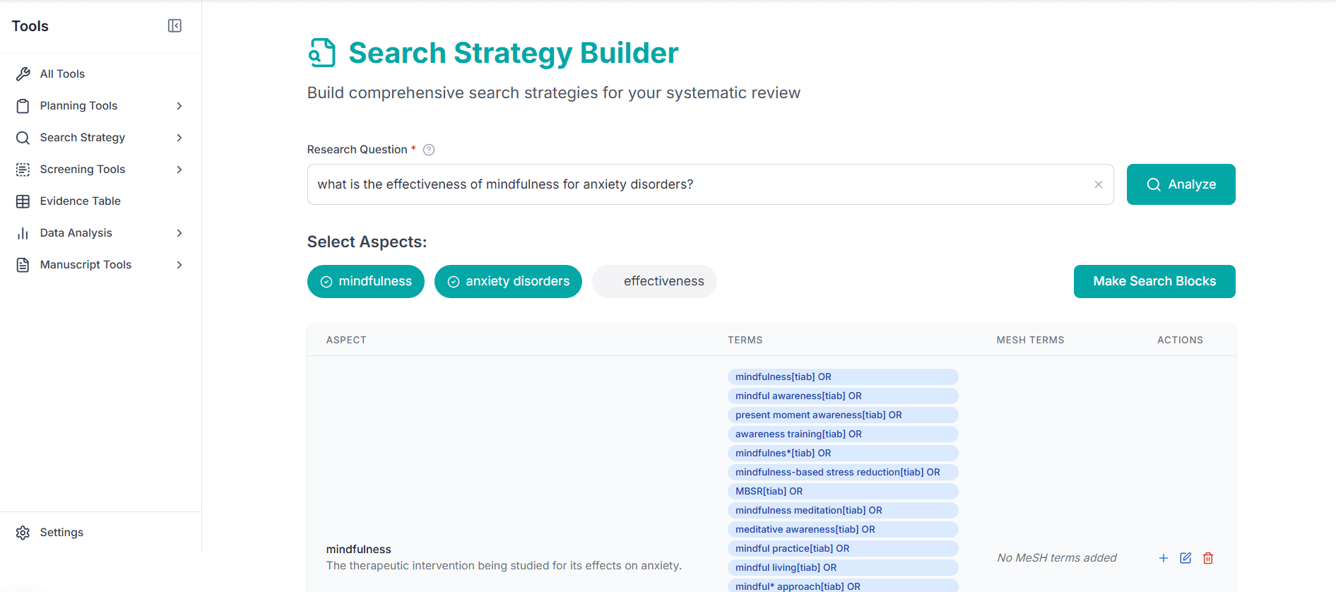Click the All Tools wrench icon

23,74
